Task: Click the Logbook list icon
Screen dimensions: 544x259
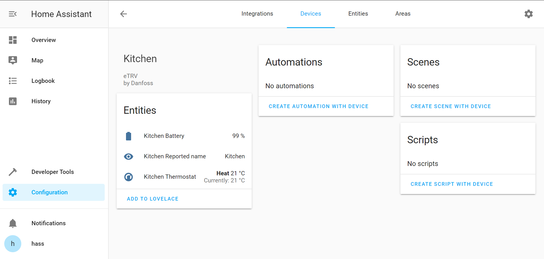Action: click(13, 81)
